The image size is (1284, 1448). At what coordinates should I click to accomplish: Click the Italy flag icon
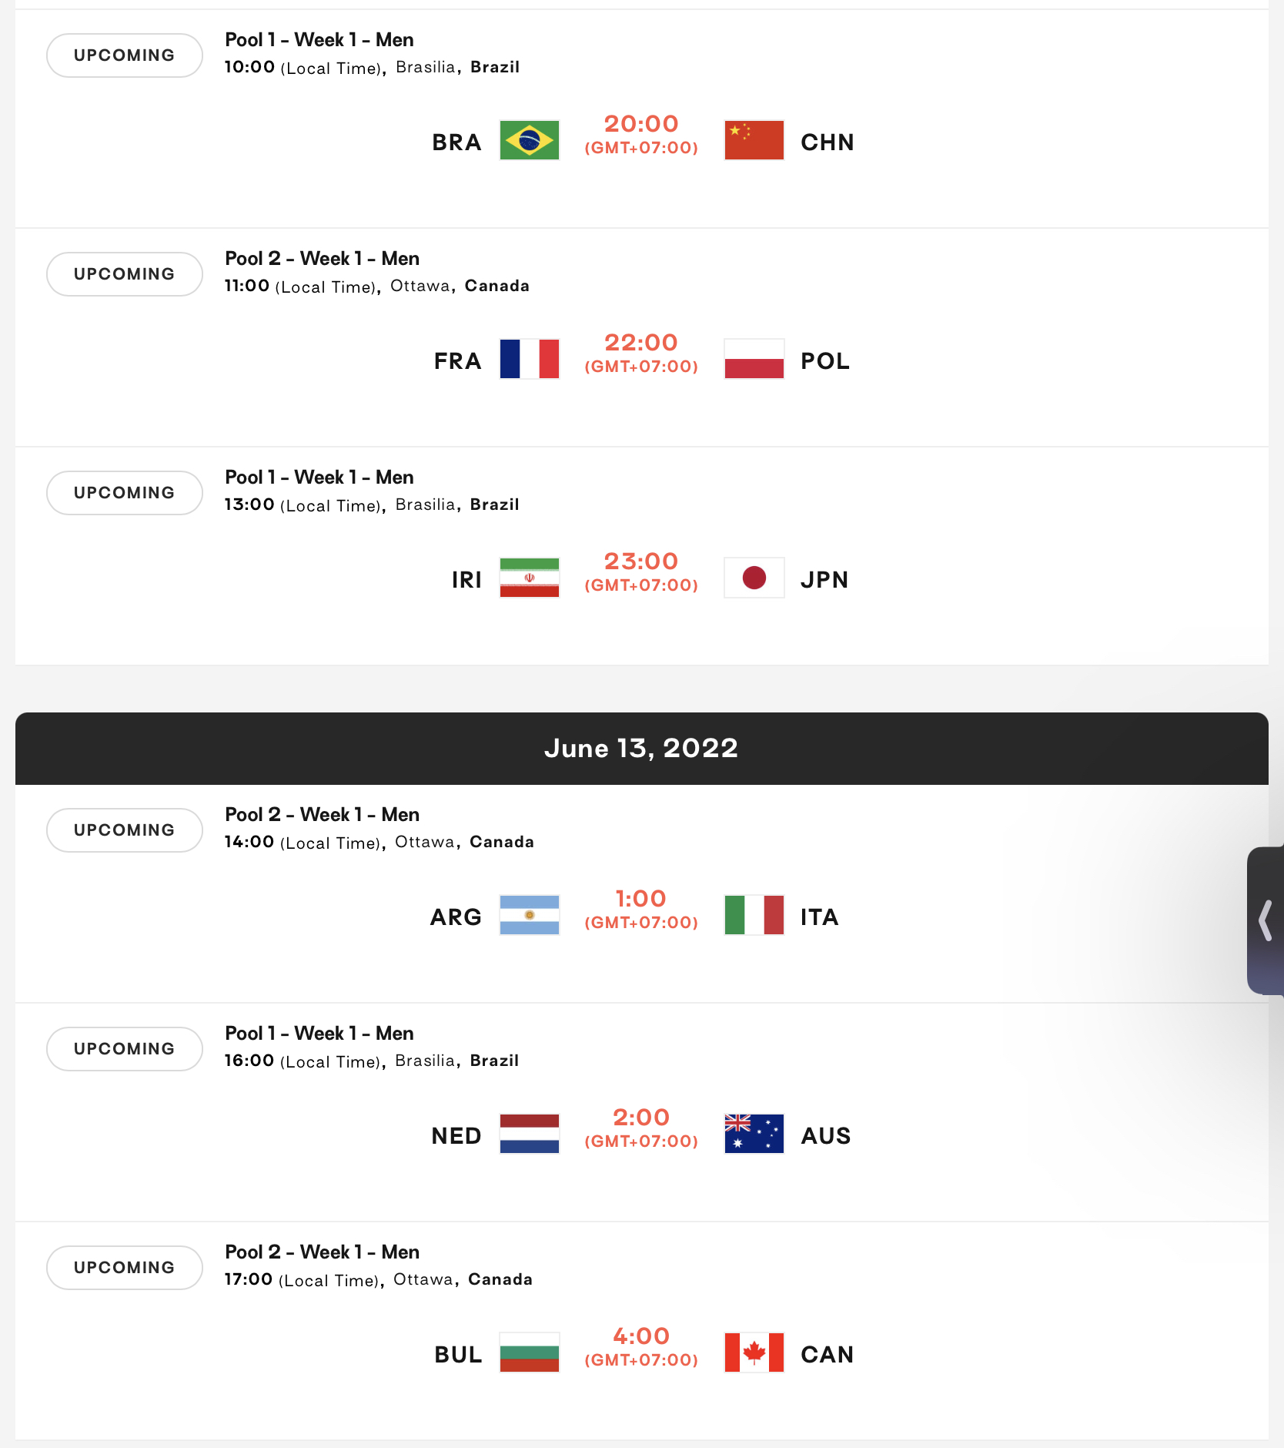click(754, 915)
